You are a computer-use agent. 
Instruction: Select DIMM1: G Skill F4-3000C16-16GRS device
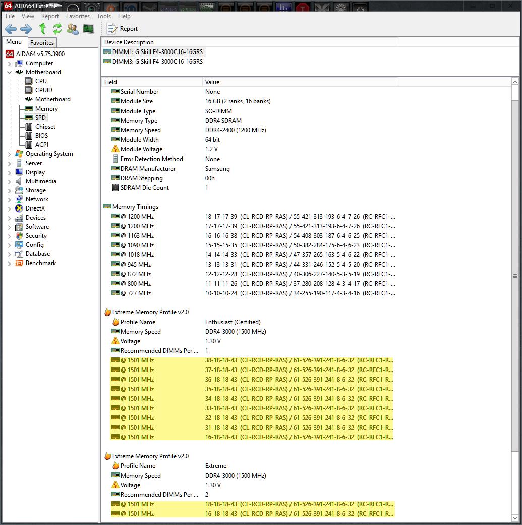154,52
